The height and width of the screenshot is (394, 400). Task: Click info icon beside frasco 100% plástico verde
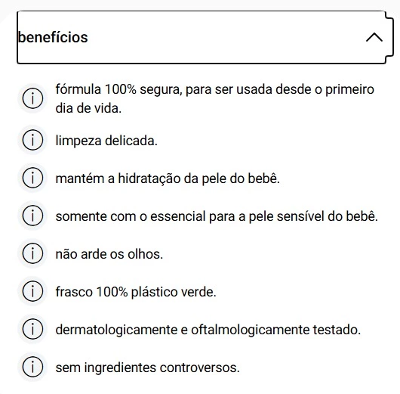tap(32, 291)
